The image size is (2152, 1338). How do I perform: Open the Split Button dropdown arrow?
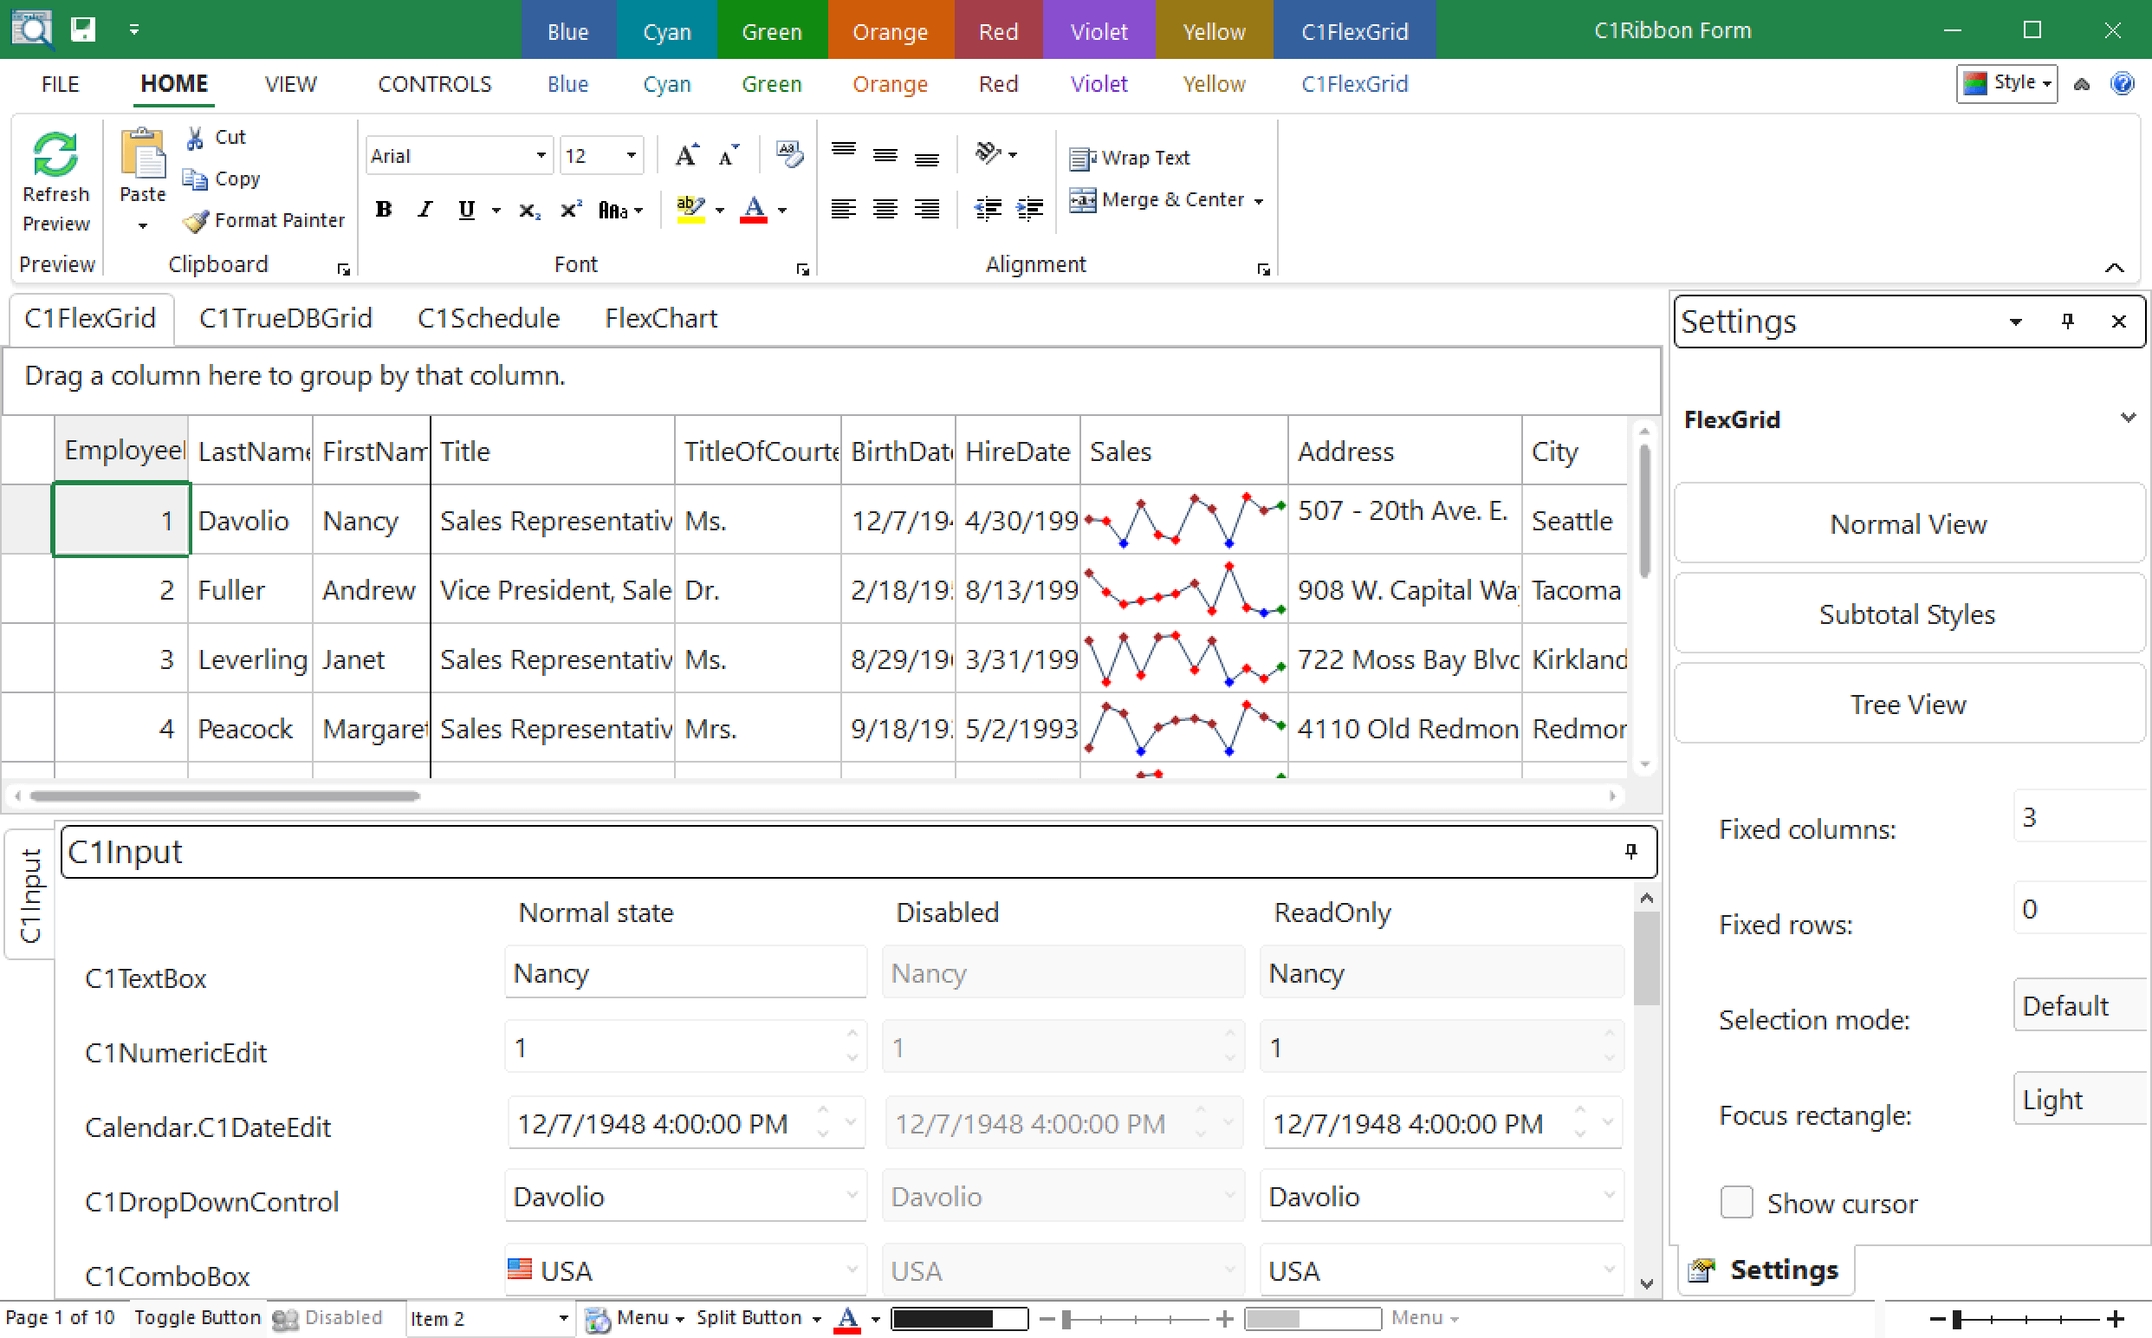click(x=815, y=1319)
